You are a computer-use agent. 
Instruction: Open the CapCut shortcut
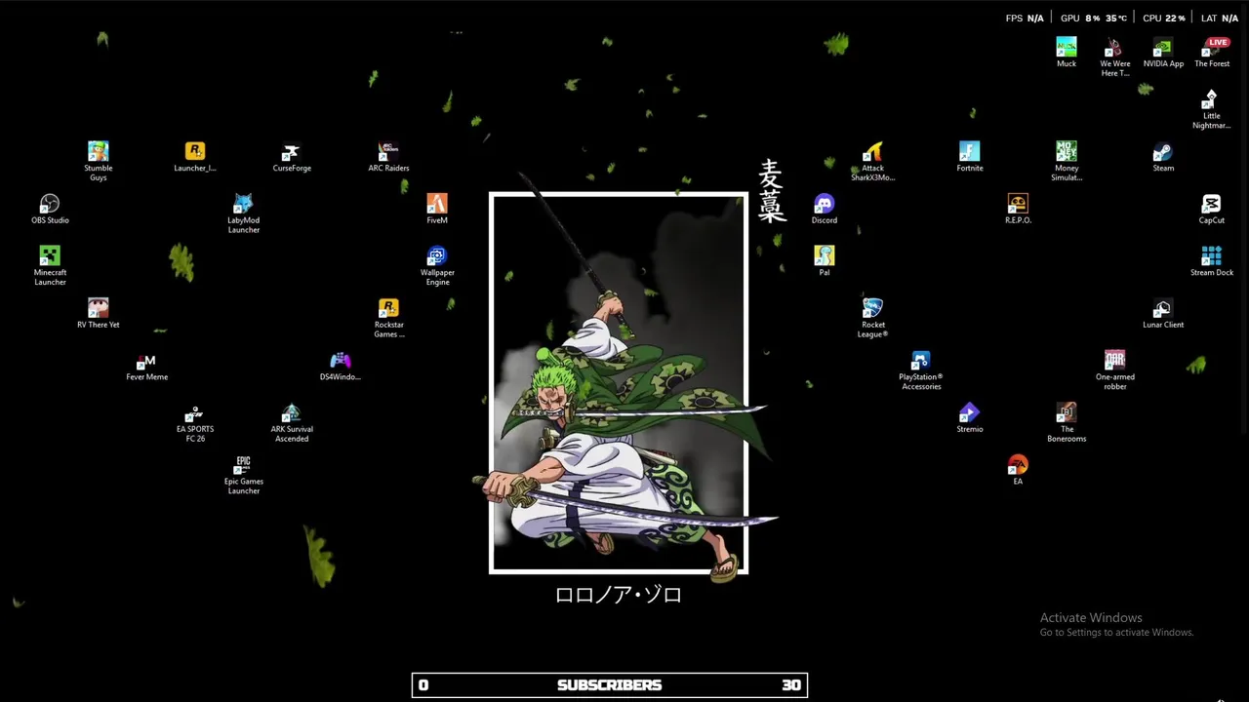(x=1211, y=209)
